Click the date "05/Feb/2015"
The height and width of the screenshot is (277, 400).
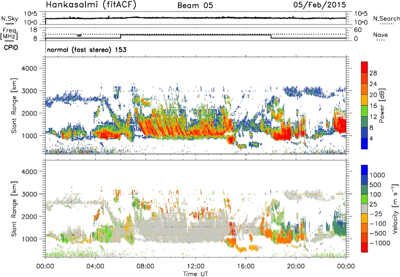(x=319, y=5)
